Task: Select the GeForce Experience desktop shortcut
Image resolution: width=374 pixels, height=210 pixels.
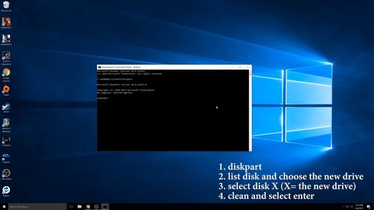Action: pos(6,58)
